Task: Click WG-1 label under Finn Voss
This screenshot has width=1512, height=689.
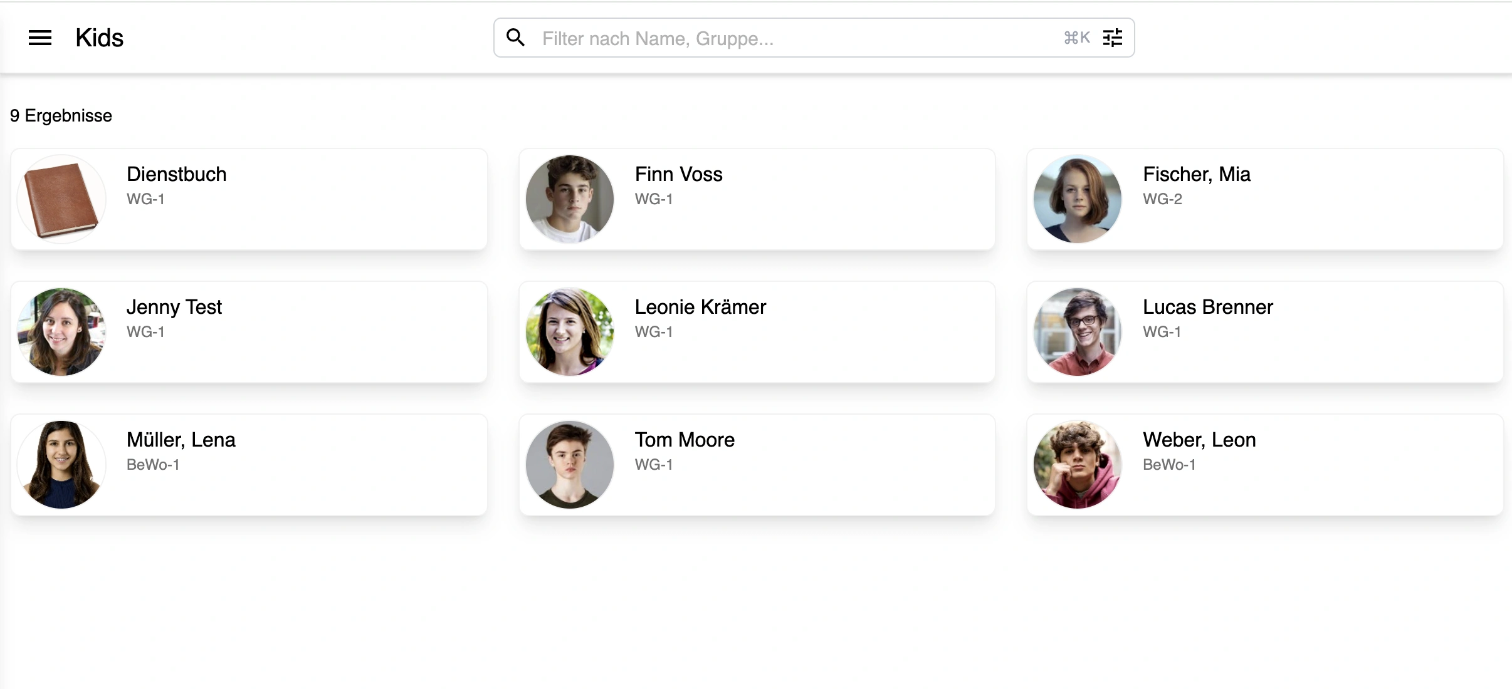Action: (x=654, y=199)
